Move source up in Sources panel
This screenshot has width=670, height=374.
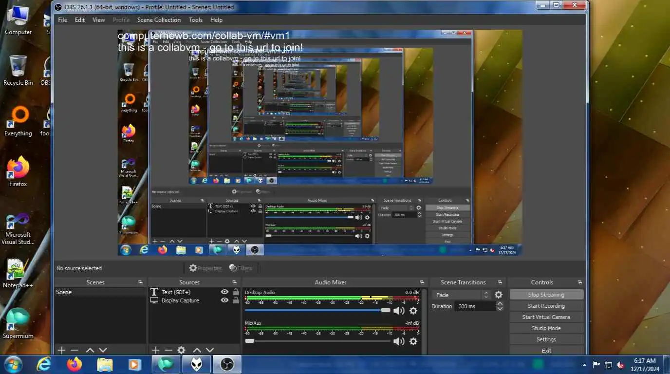click(x=197, y=350)
